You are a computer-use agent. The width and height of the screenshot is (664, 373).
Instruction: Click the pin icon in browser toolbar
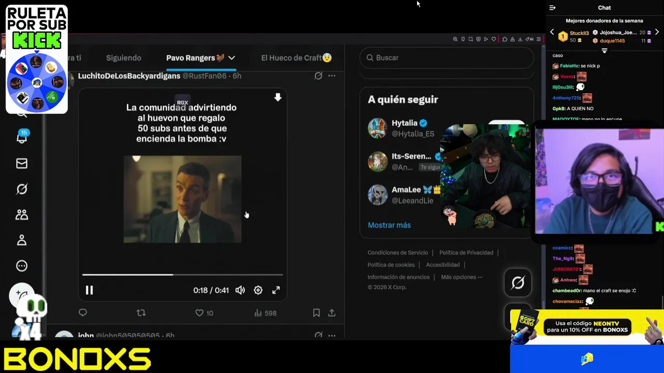463,39
